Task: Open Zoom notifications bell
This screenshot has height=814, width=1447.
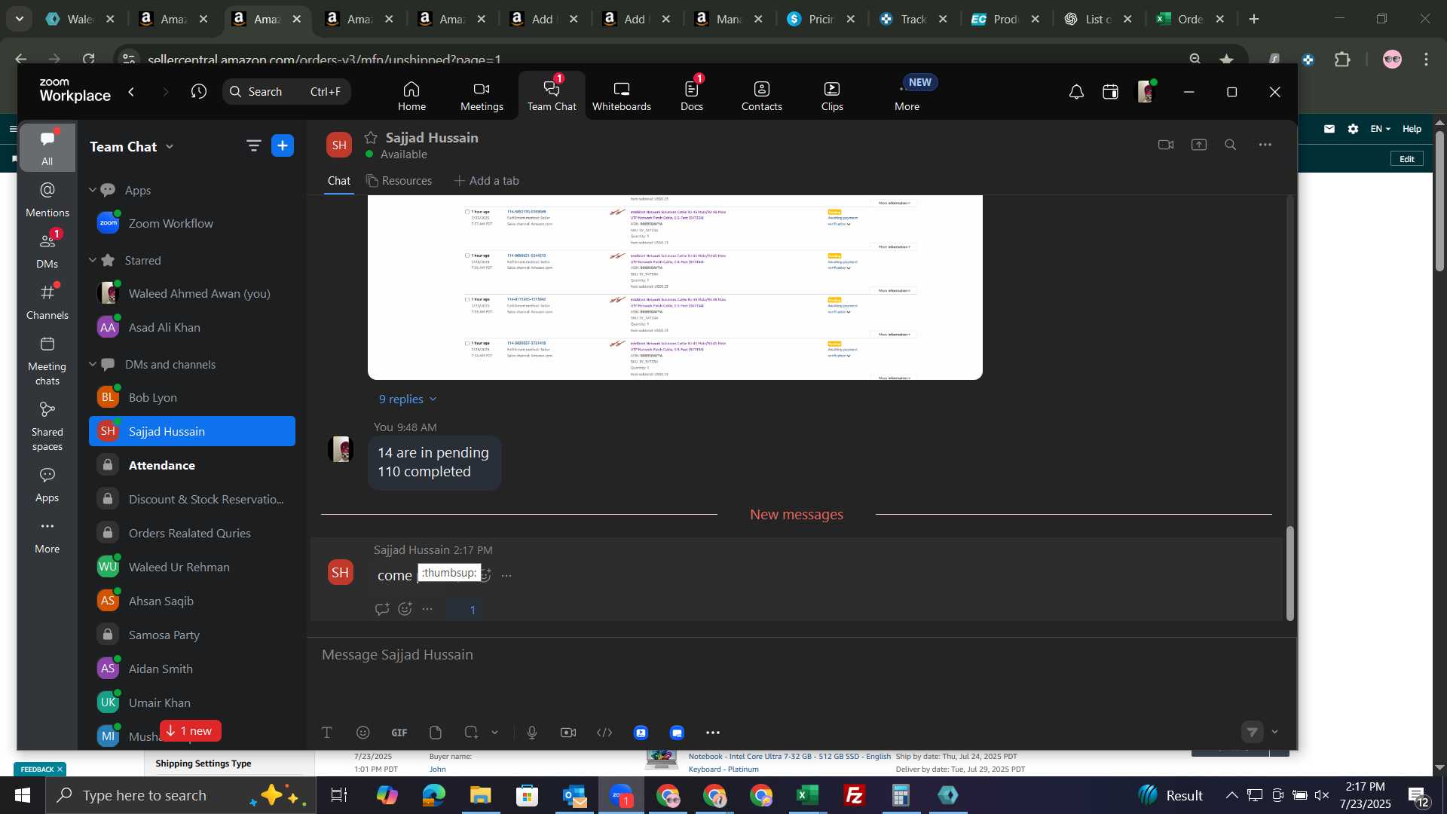Action: [x=1076, y=92]
